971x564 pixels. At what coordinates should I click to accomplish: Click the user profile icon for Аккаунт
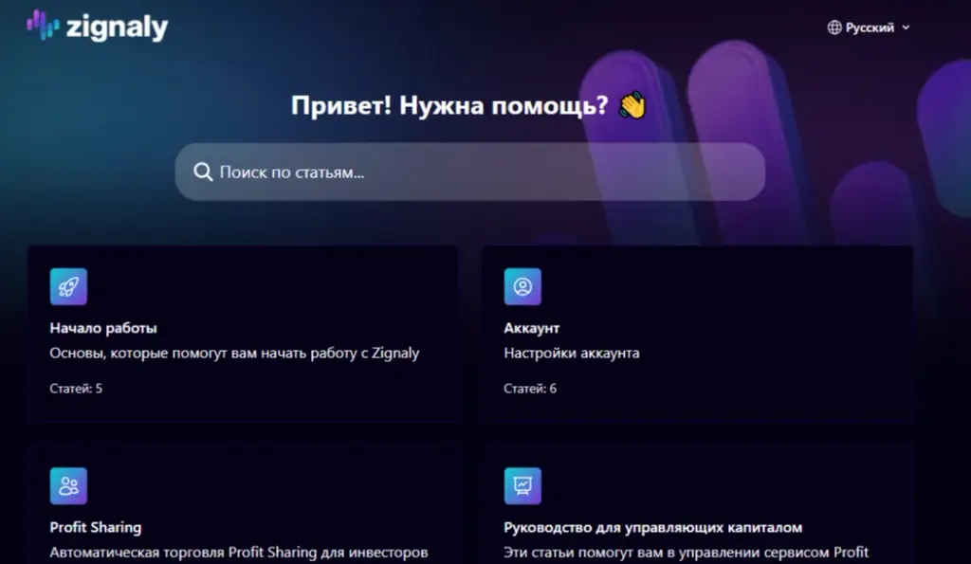pyautogui.click(x=522, y=286)
